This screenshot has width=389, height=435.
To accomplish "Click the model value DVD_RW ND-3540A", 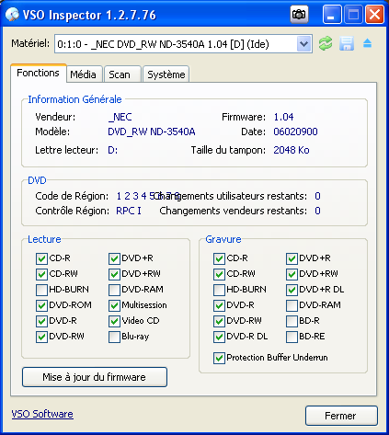I will 152,132.
